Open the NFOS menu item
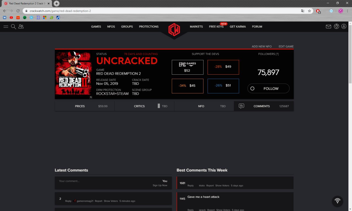 click(x=111, y=27)
